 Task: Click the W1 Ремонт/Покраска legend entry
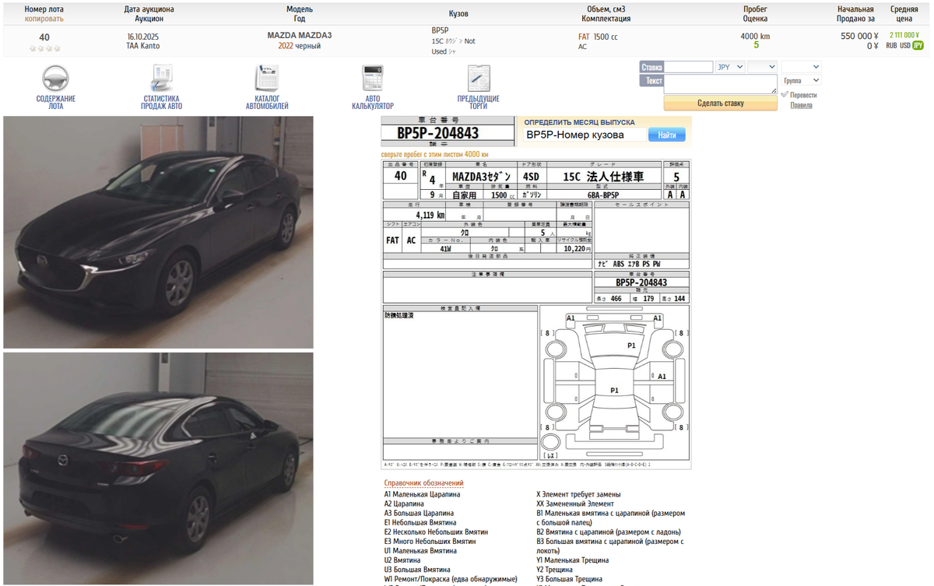coord(451,579)
